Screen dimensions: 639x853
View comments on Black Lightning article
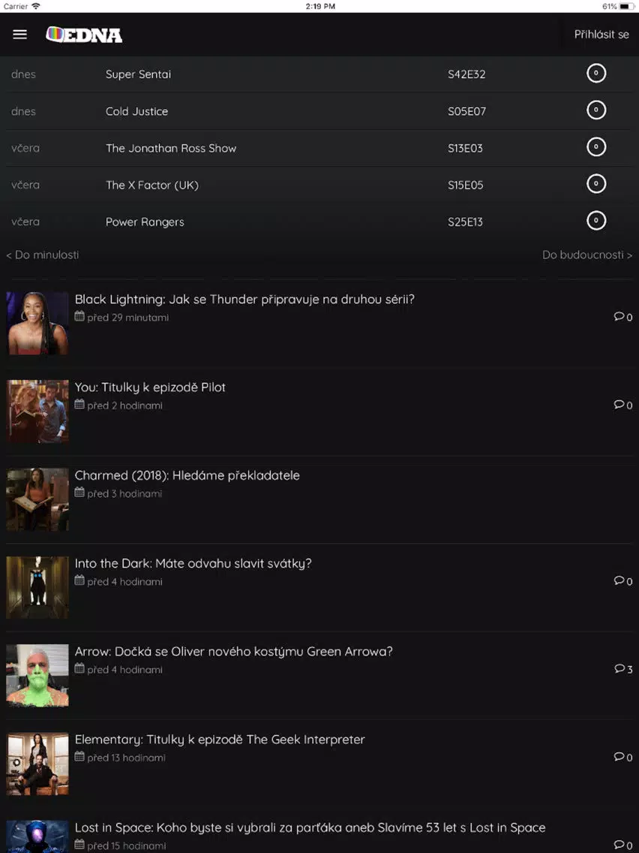(623, 317)
